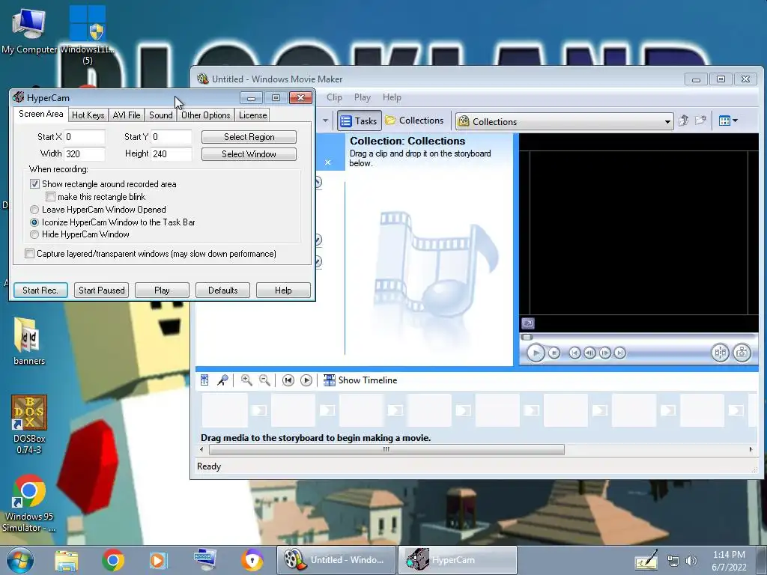Click the volume speaker tray icon
This screenshot has height=575, width=767.
(x=691, y=561)
